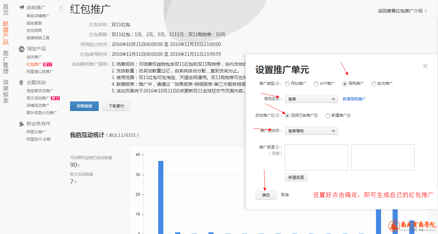Open 定向招商 in the sidebar
This screenshot has height=234, width=438.
pyautogui.click(x=34, y=30)
